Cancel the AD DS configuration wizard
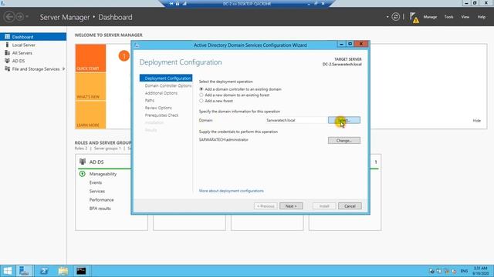 point(350,206)
